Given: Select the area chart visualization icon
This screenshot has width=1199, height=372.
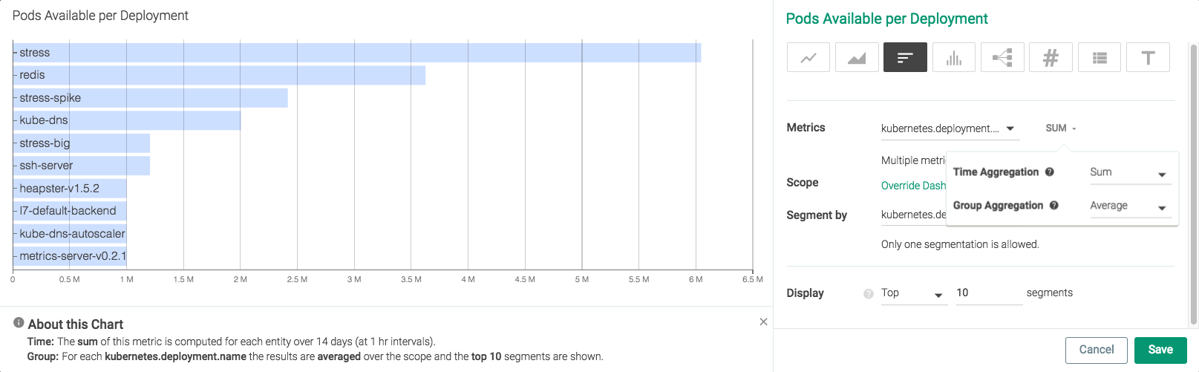Looking at the screenshot, I should click(x=857, y=57).
